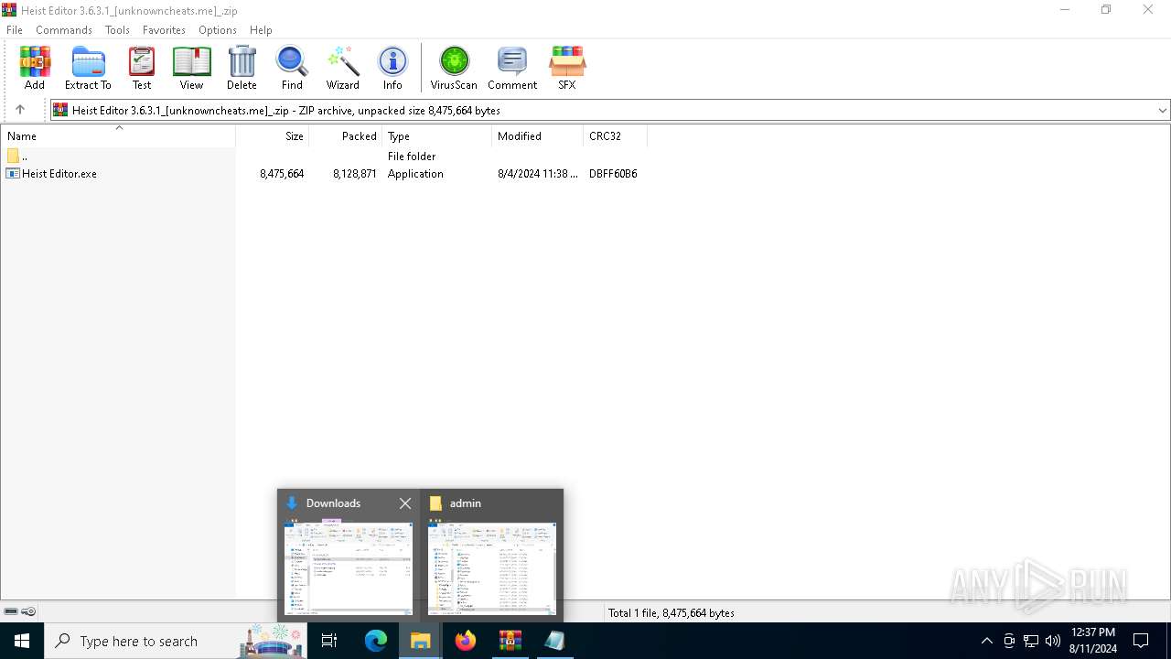
Task: Sort by Size column header
Action: 273,135
